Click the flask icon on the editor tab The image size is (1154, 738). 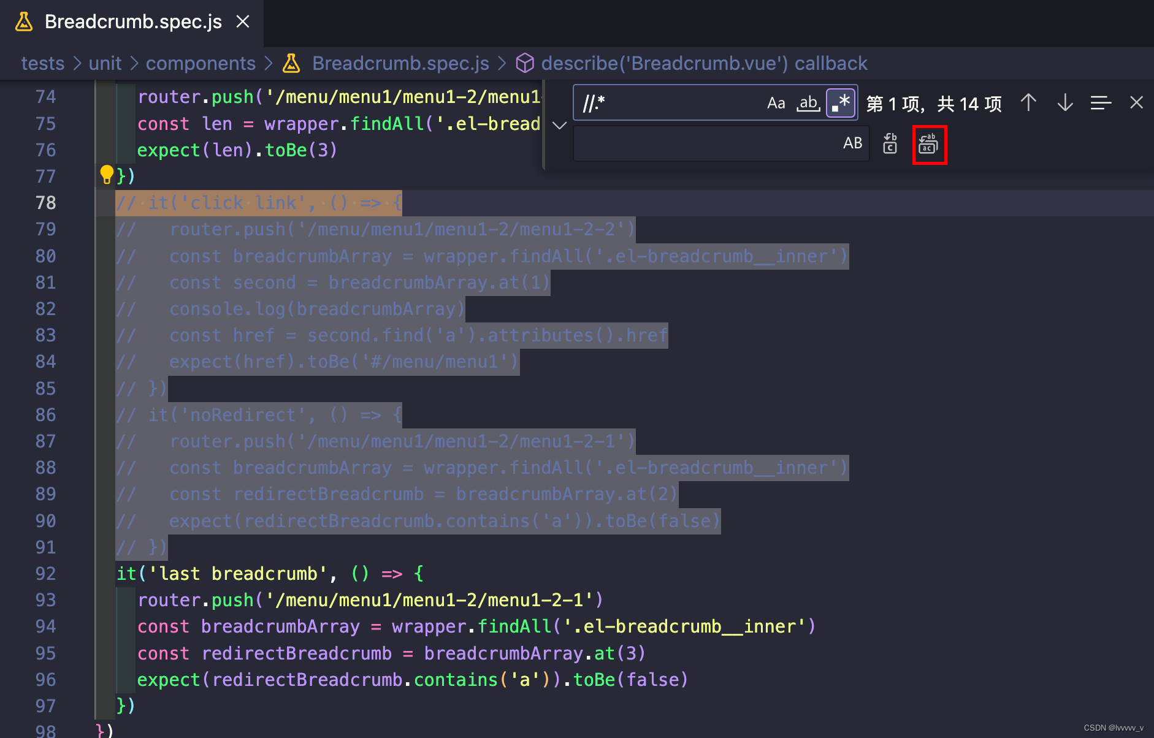[24, 22]
